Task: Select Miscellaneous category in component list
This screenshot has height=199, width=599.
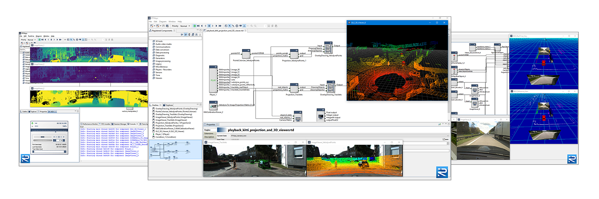Action: tap(160, 67)
